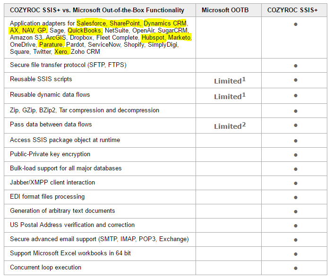Click the 'COZYROC SSIS+ vs. Microsoft Out-of-the-Box Functionality' header
The height and width of the screenshot is (277, 333).
[97, 10]
